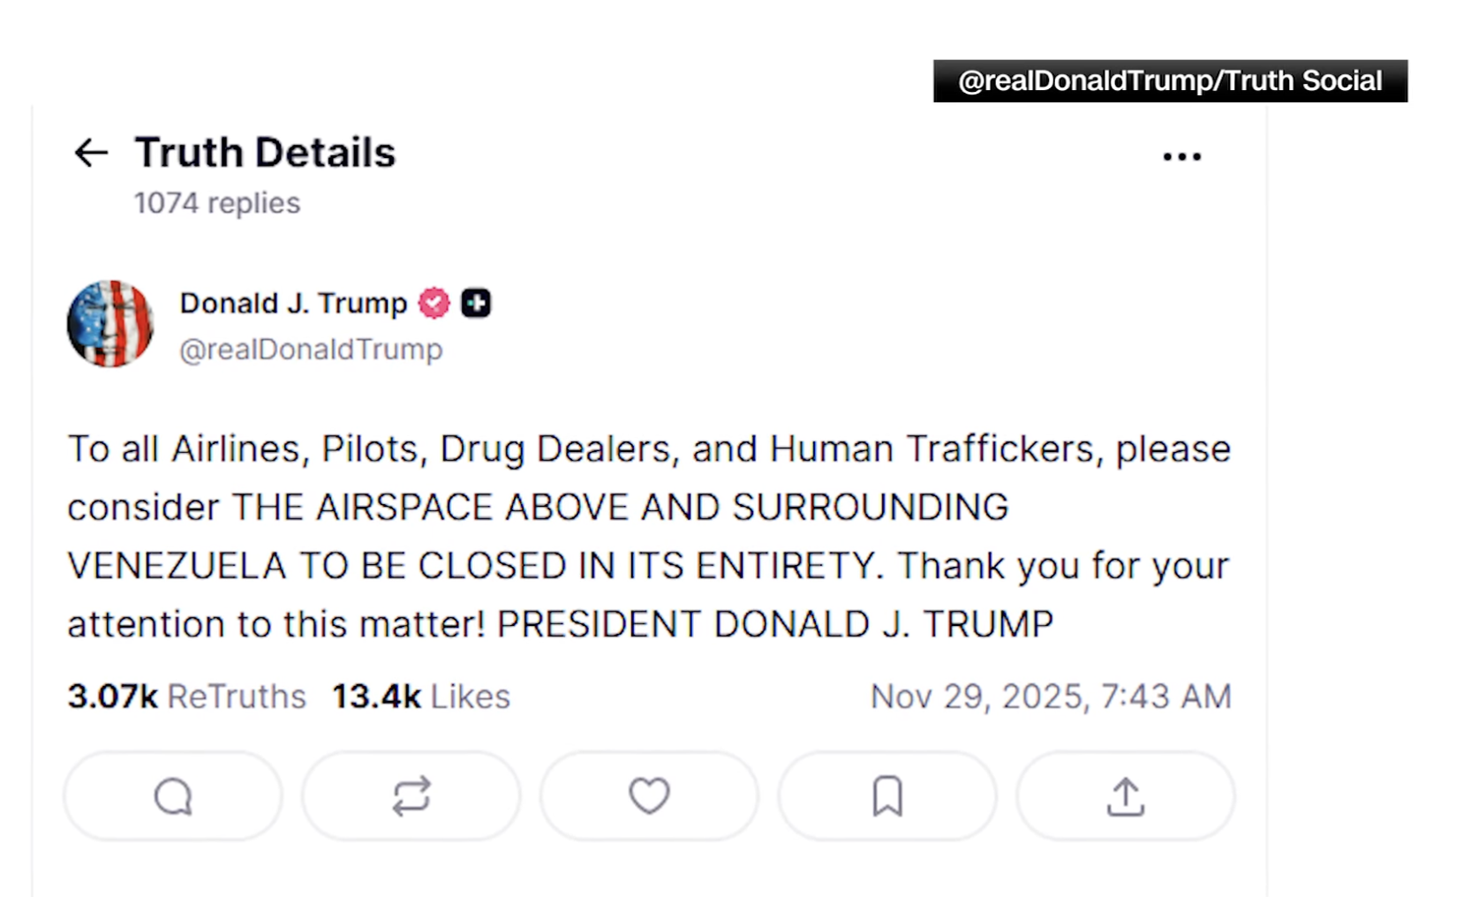1471x897 pixels.
Task: Open the three-dot options menu
Action: (1181, 155)
